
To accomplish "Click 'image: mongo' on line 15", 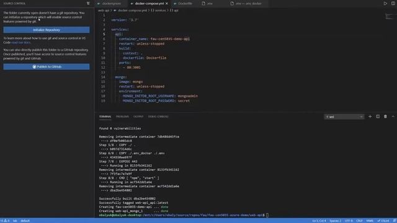I will click(x=131, y=82).
